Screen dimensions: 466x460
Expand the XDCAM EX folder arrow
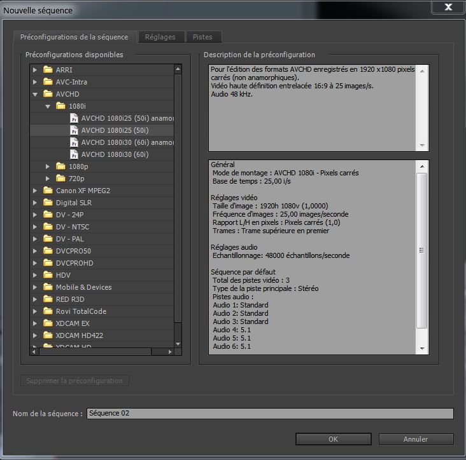click(x=35, y=323)
